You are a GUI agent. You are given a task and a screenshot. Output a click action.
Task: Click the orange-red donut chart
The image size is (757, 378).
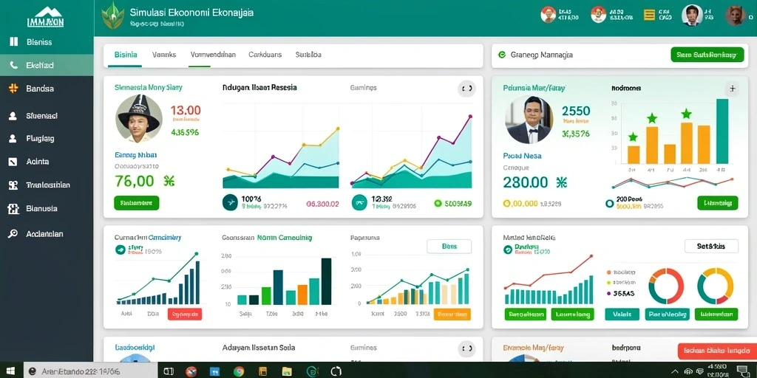pyautogui.click(x=666, y=286)
